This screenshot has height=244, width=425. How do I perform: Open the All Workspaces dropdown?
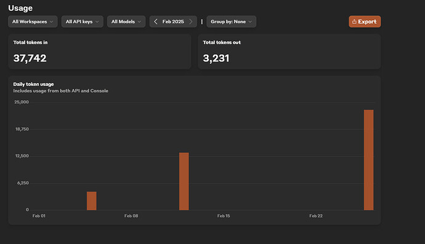[33, 22]
